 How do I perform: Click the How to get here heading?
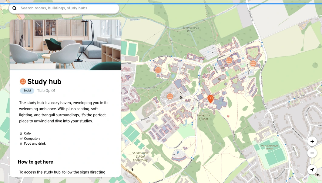pyautogui.click(x=35, y=162)
